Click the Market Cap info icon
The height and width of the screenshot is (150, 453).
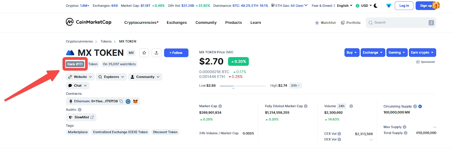point(220,106)
